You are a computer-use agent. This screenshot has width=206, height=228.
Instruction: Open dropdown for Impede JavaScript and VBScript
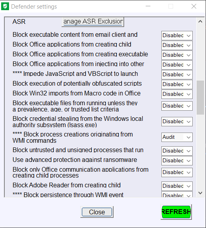pyautogui.click(x=177, y=74)
